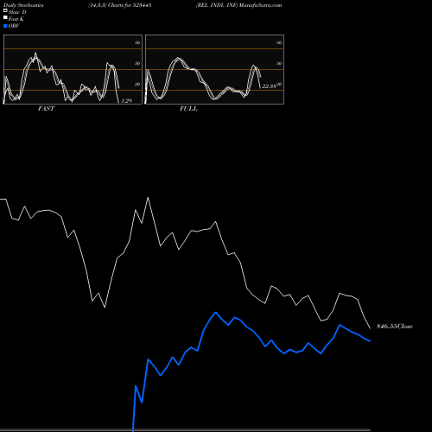The width and height of the screenshot is (432, 432).
Task: Click the '(14,3,3) Charts for 523445' text
Action: pyautogui.click(x=120, y=5)
